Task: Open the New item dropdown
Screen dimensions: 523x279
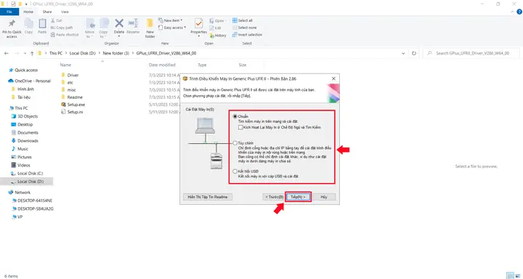Action: 171,20
